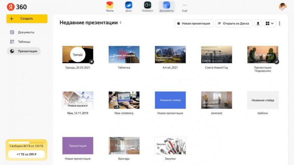Screen dimensions: 294x165
Task: Click the link badge on Презентация Подрядчики
Action: point(276,61)
